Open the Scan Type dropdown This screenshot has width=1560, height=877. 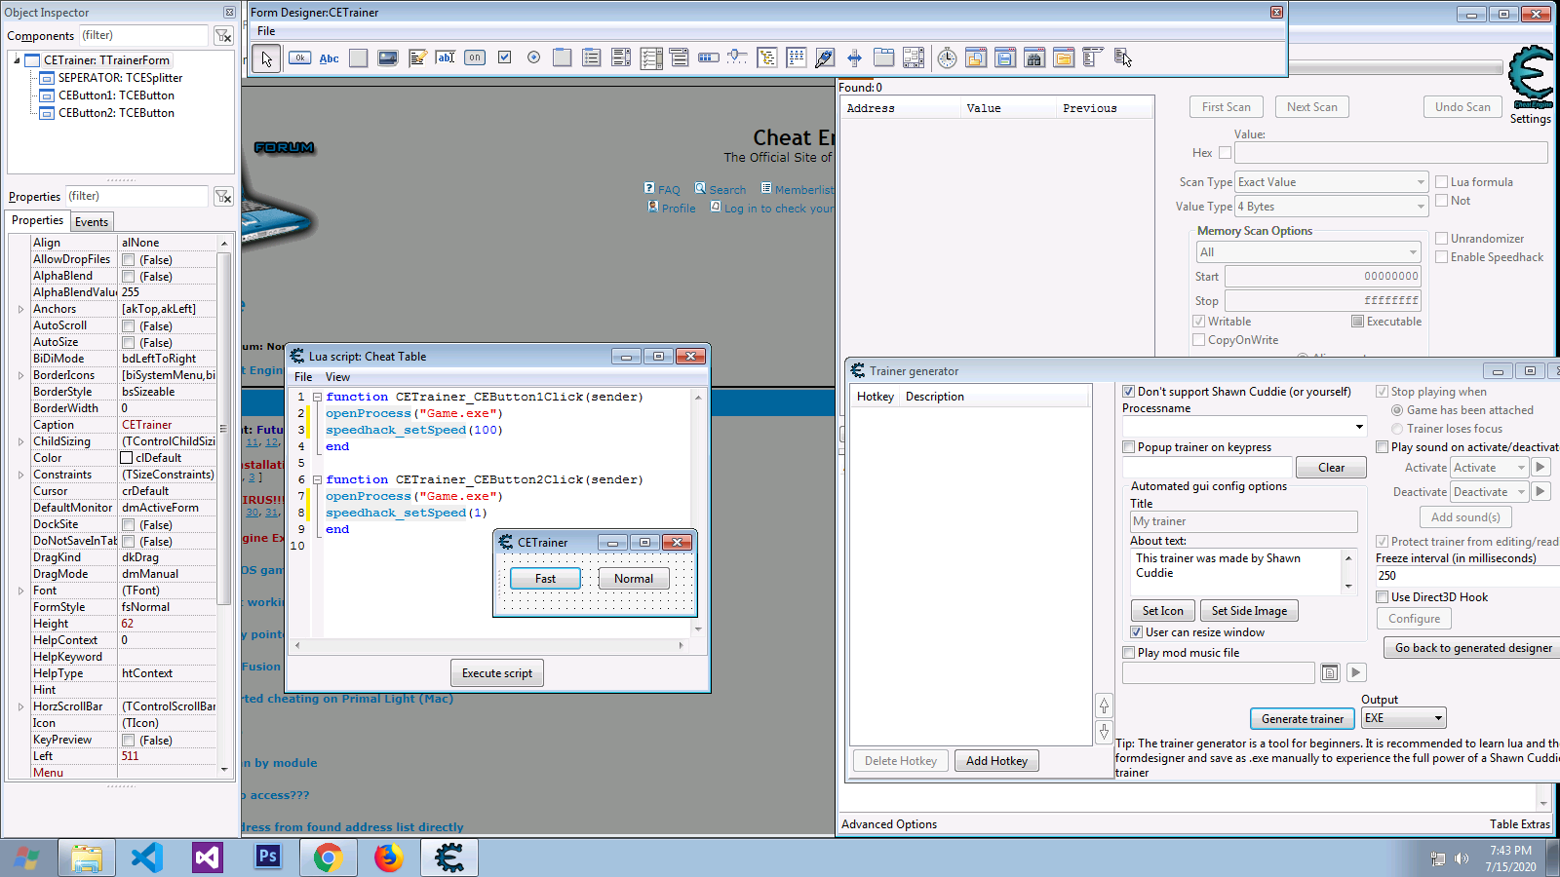pyautogui.click(x=1331, y=182)
